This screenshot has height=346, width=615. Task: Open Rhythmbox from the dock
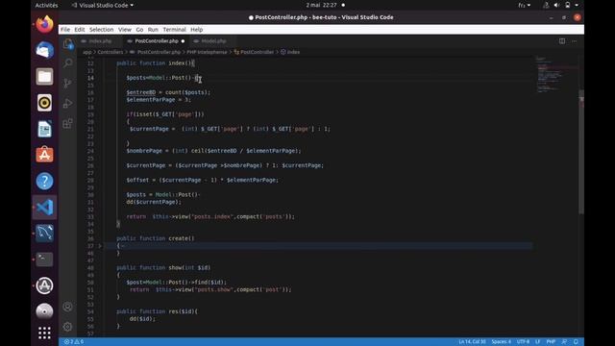45,103
